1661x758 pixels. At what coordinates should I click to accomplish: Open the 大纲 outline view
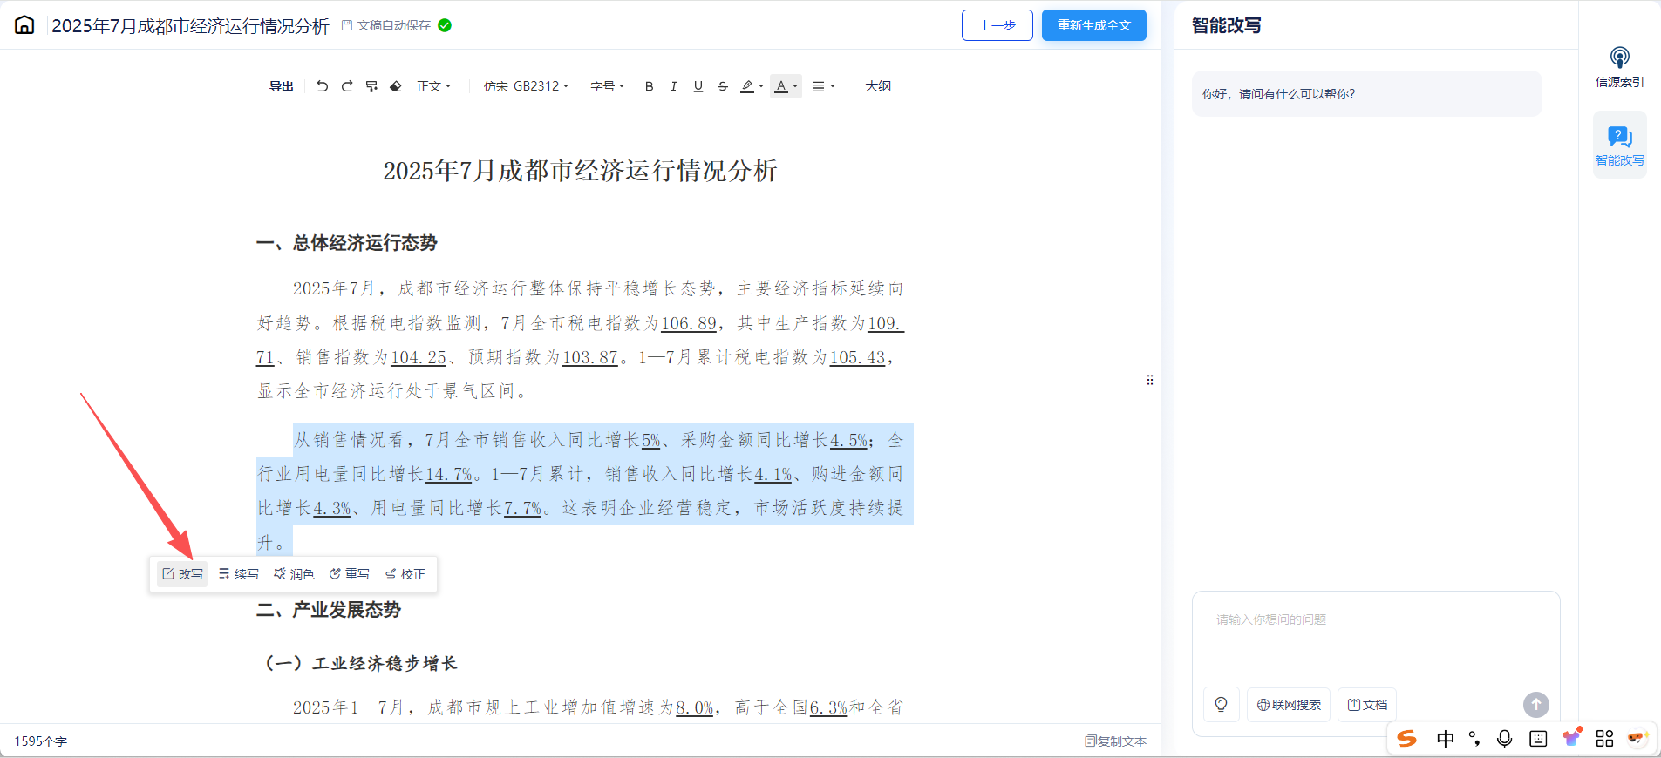click(878, 86)
